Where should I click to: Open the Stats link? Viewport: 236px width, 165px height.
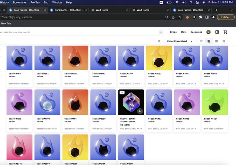(184, 32)
